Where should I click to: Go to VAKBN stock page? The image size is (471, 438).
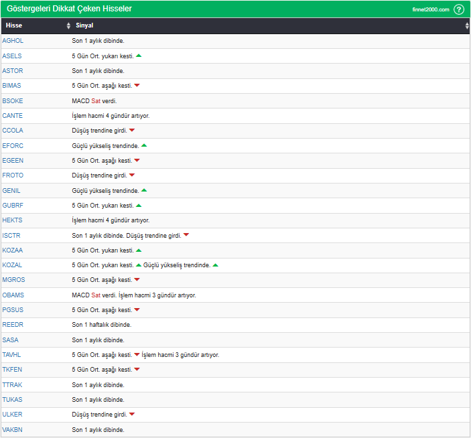(12, 429)
